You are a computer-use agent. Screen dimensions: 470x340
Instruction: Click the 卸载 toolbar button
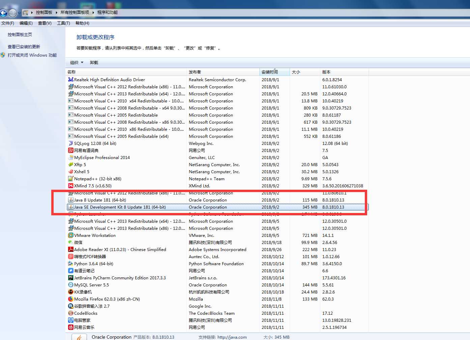tap(94, 63)
